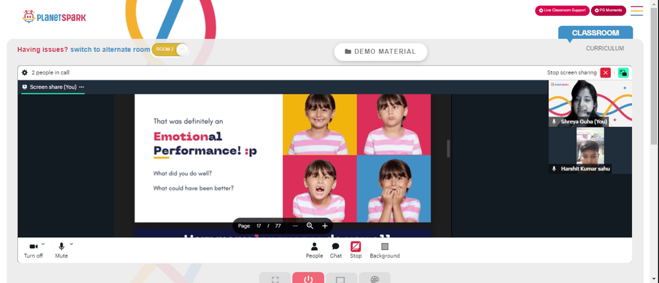Image resolution: width=659 pixels, height=283 pixels.
Task: Turn off the camera
Action: (x=33, y=251)
